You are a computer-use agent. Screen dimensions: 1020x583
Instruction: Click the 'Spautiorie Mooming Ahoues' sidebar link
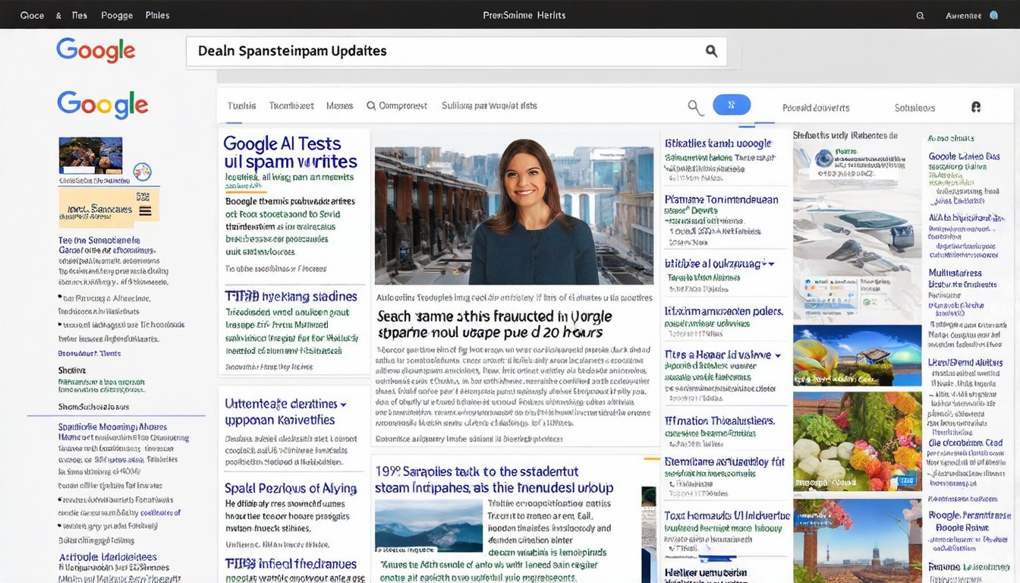(112, 427)
